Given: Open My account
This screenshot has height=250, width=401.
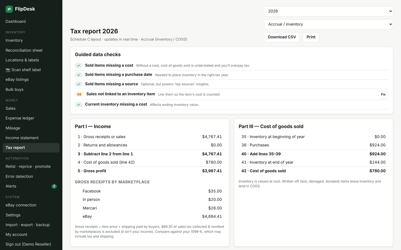Looking at the screenshot, I should (31, 234).
